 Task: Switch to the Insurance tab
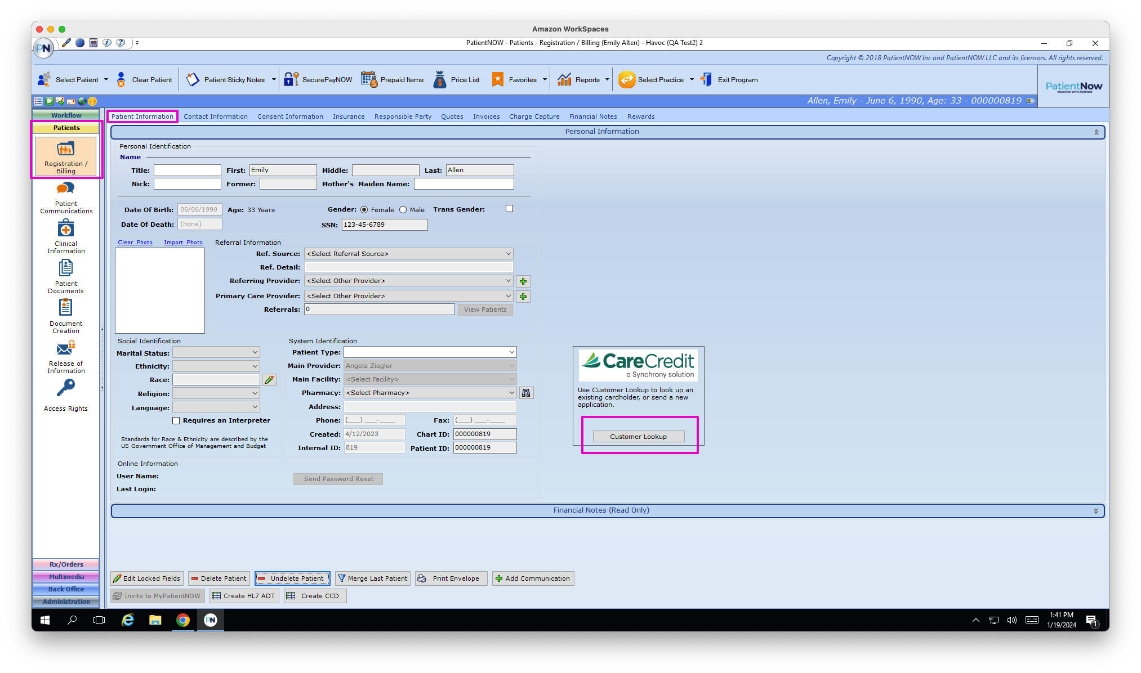(x=349, y=116)
